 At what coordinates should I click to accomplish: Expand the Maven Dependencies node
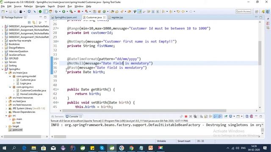pyautogui.click(x=6, y=112)
